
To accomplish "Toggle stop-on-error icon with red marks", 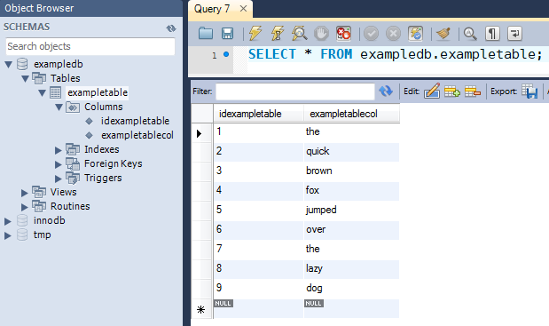I will click(343, 34).
